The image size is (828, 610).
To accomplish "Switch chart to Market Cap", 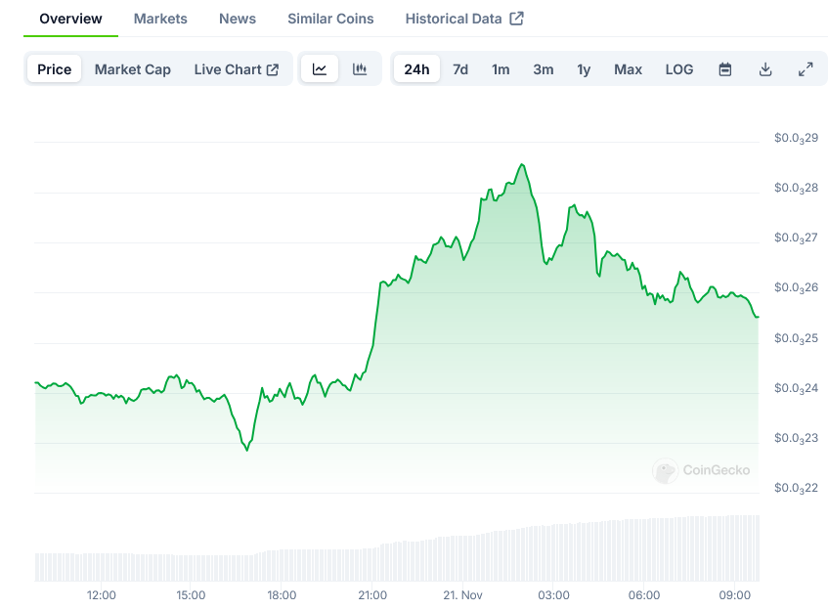I will [132, 69].
